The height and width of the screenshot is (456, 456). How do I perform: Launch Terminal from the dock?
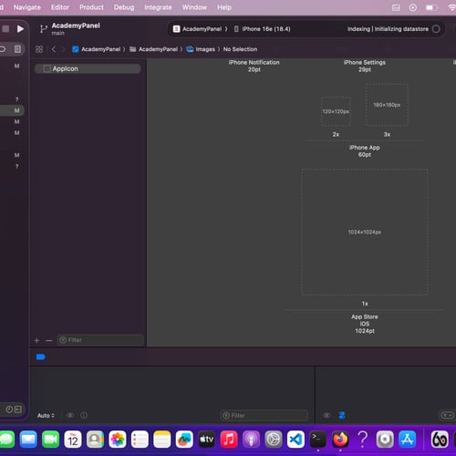pos(317,440)
